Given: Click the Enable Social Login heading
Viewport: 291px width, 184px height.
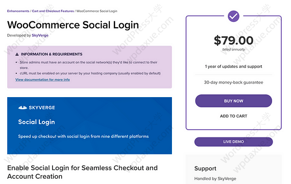Looking at the screenshot, I should click(x=83, y=172).
